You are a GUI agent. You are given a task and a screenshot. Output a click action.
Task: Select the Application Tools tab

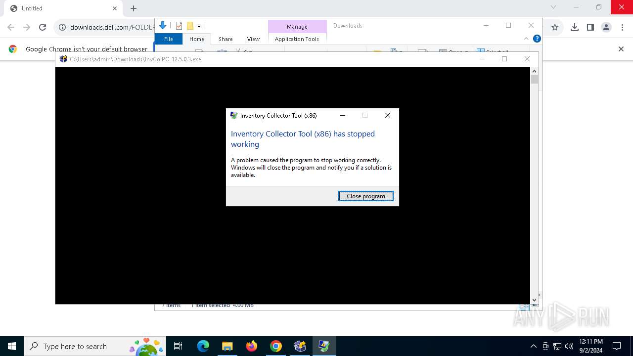(297, 39)
